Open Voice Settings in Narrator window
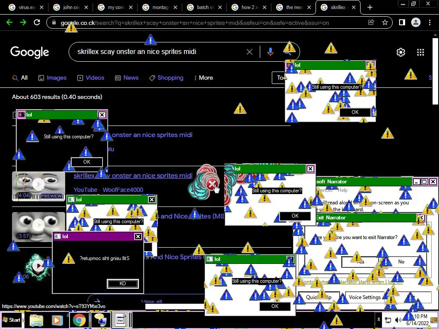This screenshot has height=329, width=439. [364, 297]
